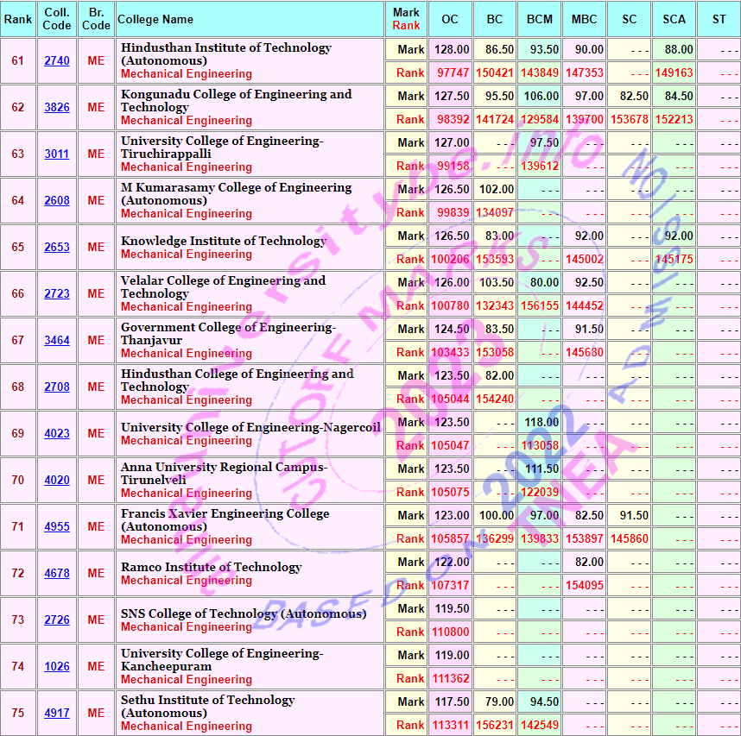Click the OC column header

tap(450, 20)
